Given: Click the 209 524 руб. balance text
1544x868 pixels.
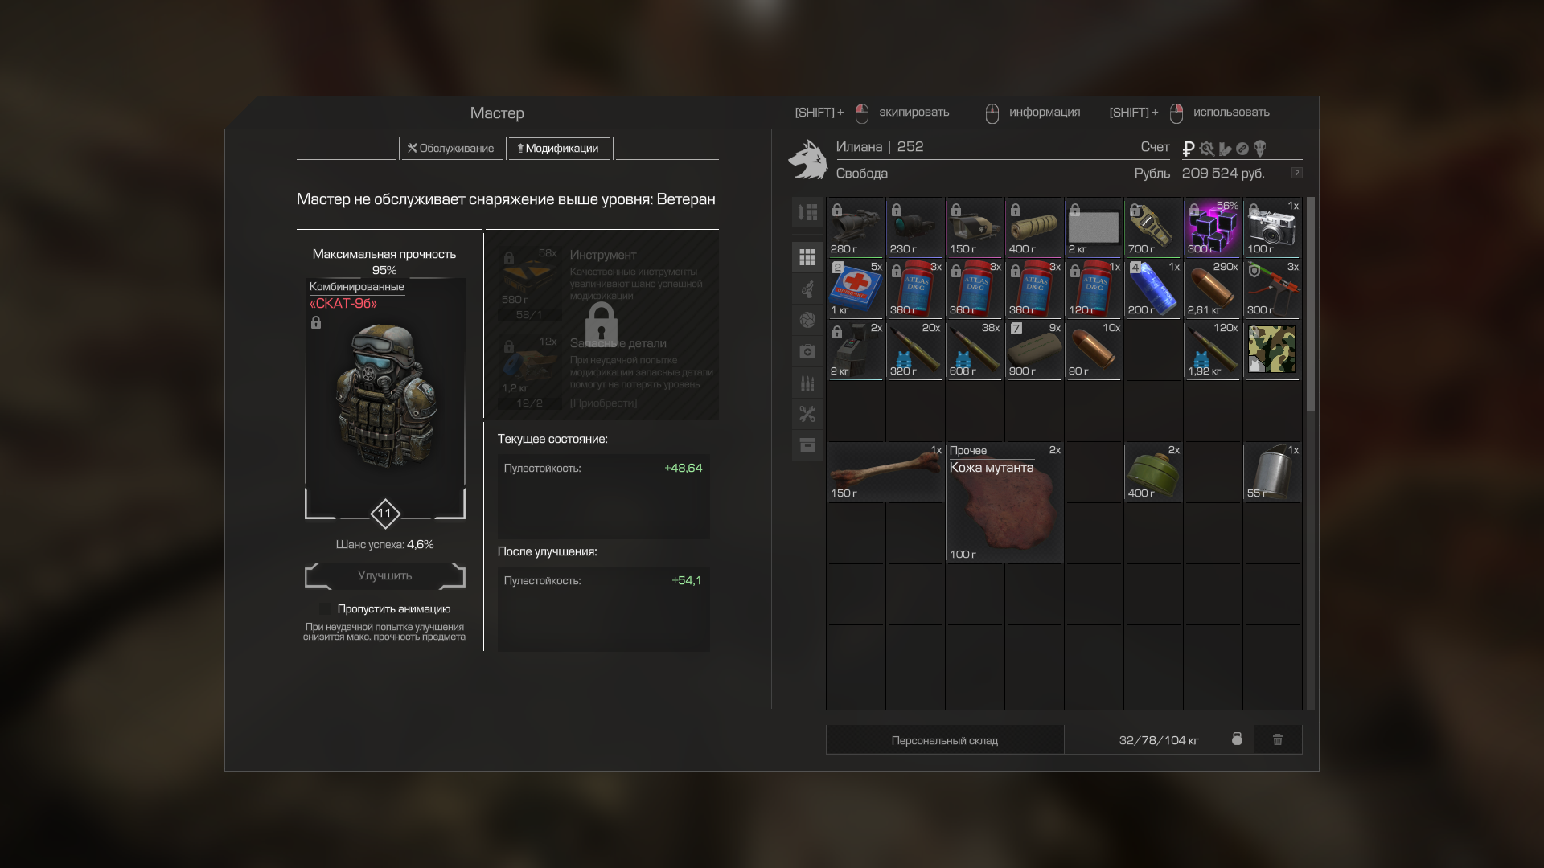Looking at the screenshot, I should click(1223, 174).
